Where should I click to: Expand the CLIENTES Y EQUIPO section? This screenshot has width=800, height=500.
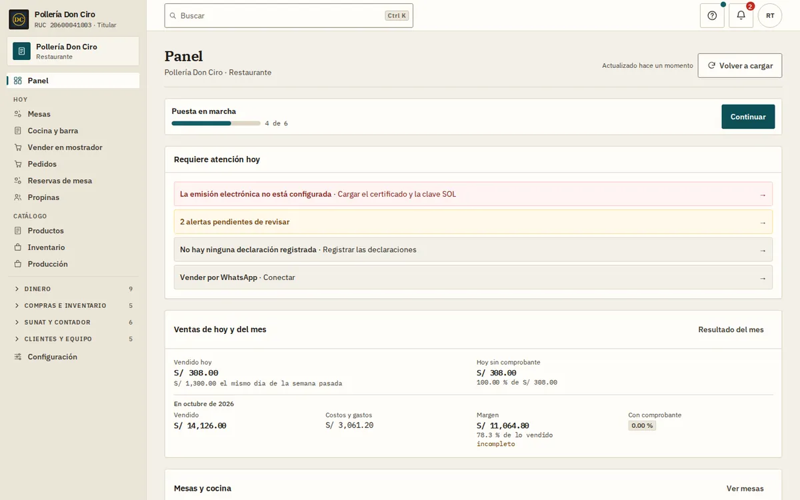73,339
